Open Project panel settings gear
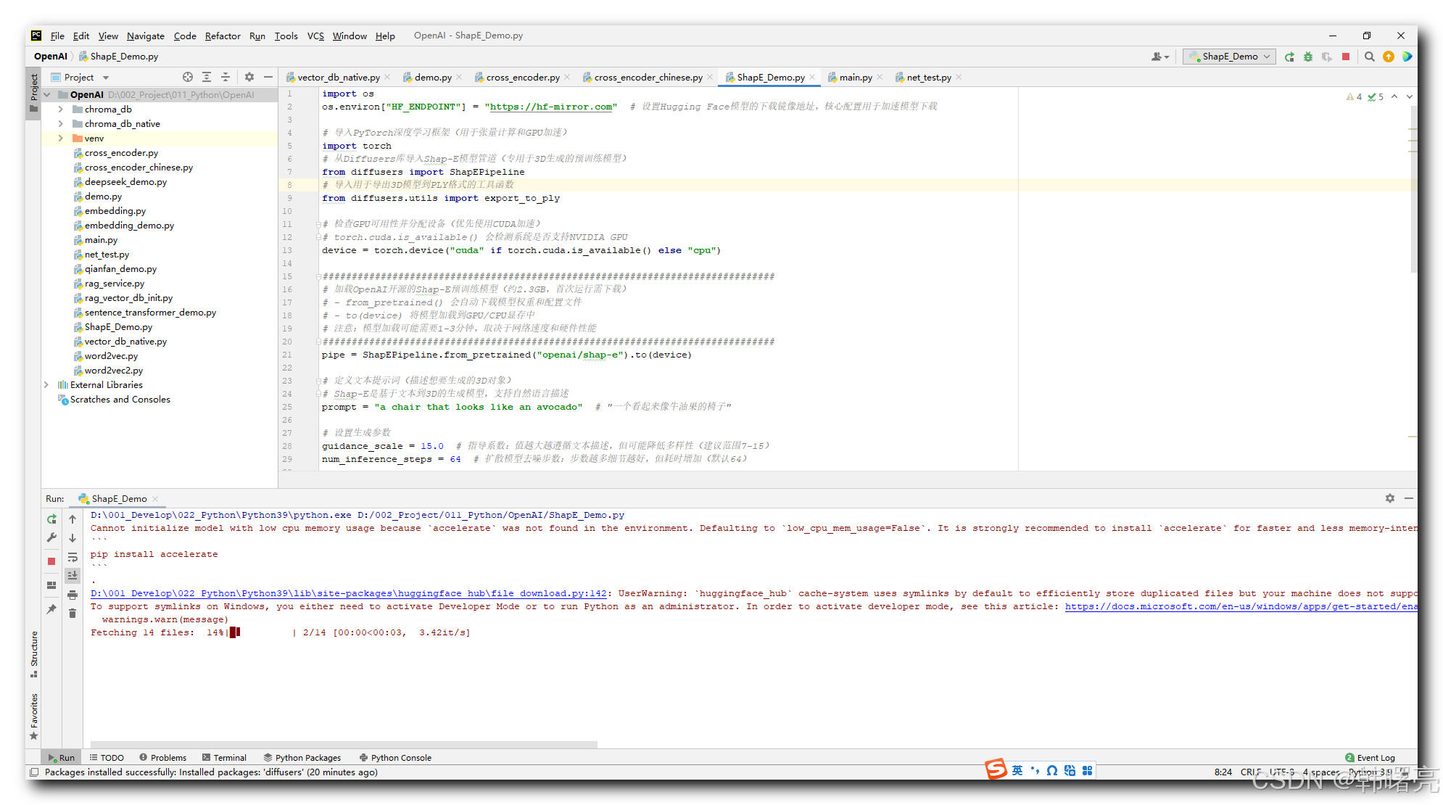 (249, 77)
